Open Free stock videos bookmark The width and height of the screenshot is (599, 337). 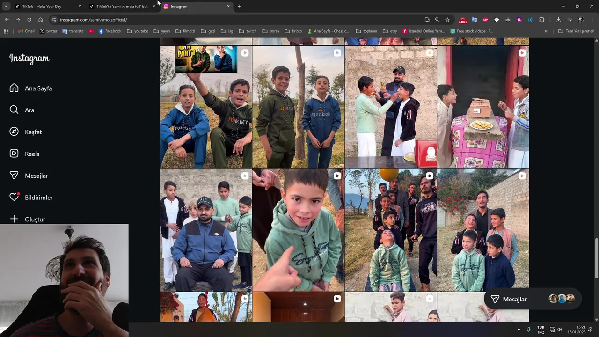coord(472,31)
